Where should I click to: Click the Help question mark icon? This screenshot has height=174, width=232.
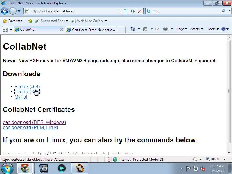[223, 29]
